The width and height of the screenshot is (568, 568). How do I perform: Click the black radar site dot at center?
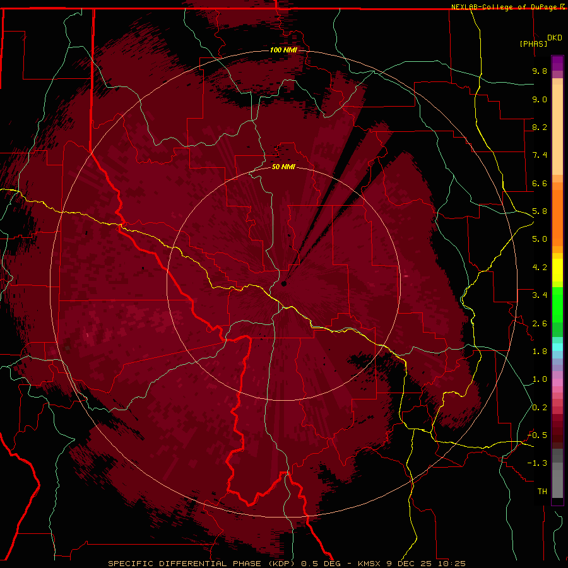284,283
